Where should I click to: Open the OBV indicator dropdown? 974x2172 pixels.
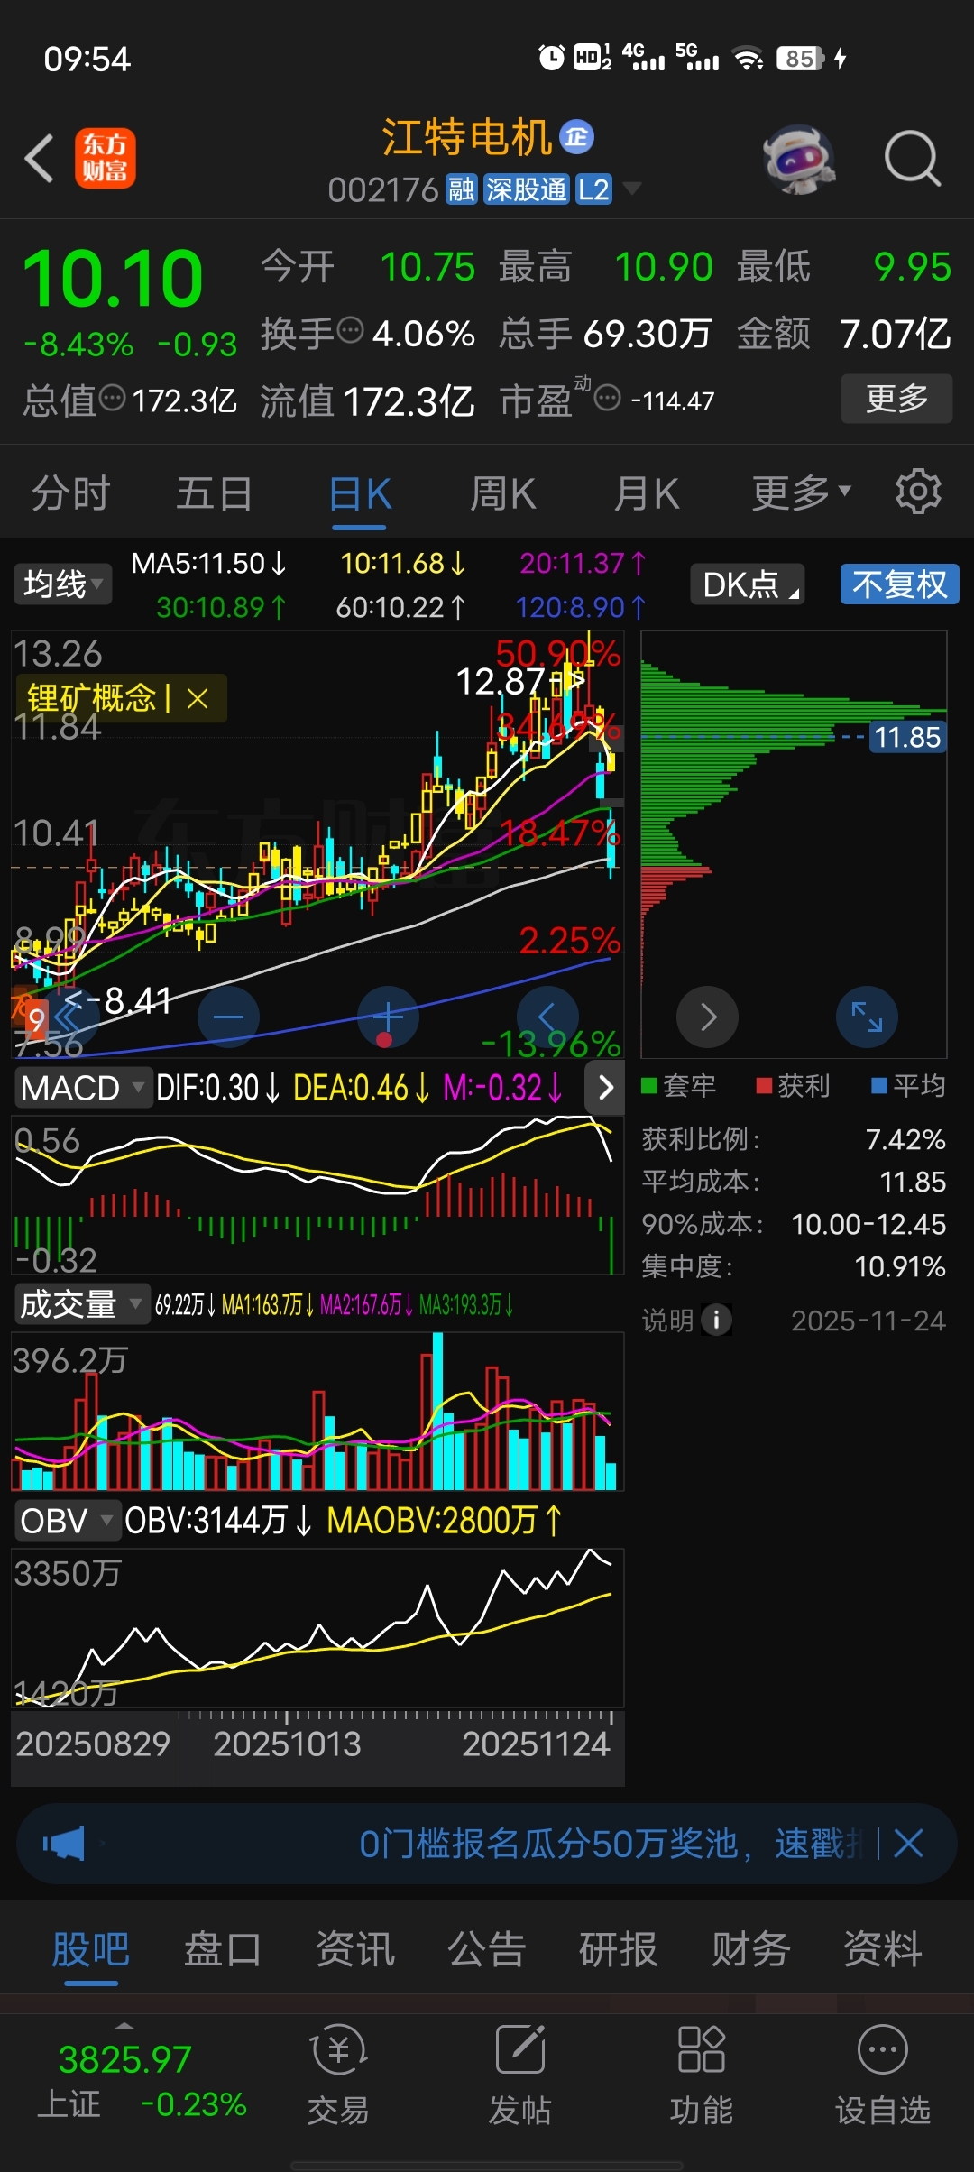click(67, 1521)
